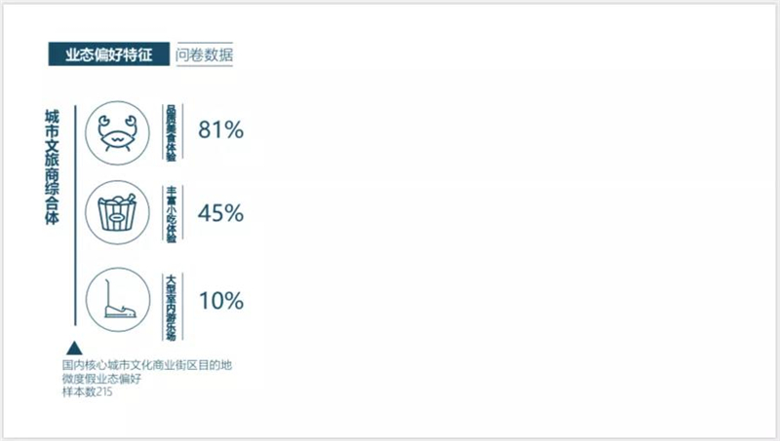Select the vertical 城市文旅商综合体 heading

tap(51, 166)
